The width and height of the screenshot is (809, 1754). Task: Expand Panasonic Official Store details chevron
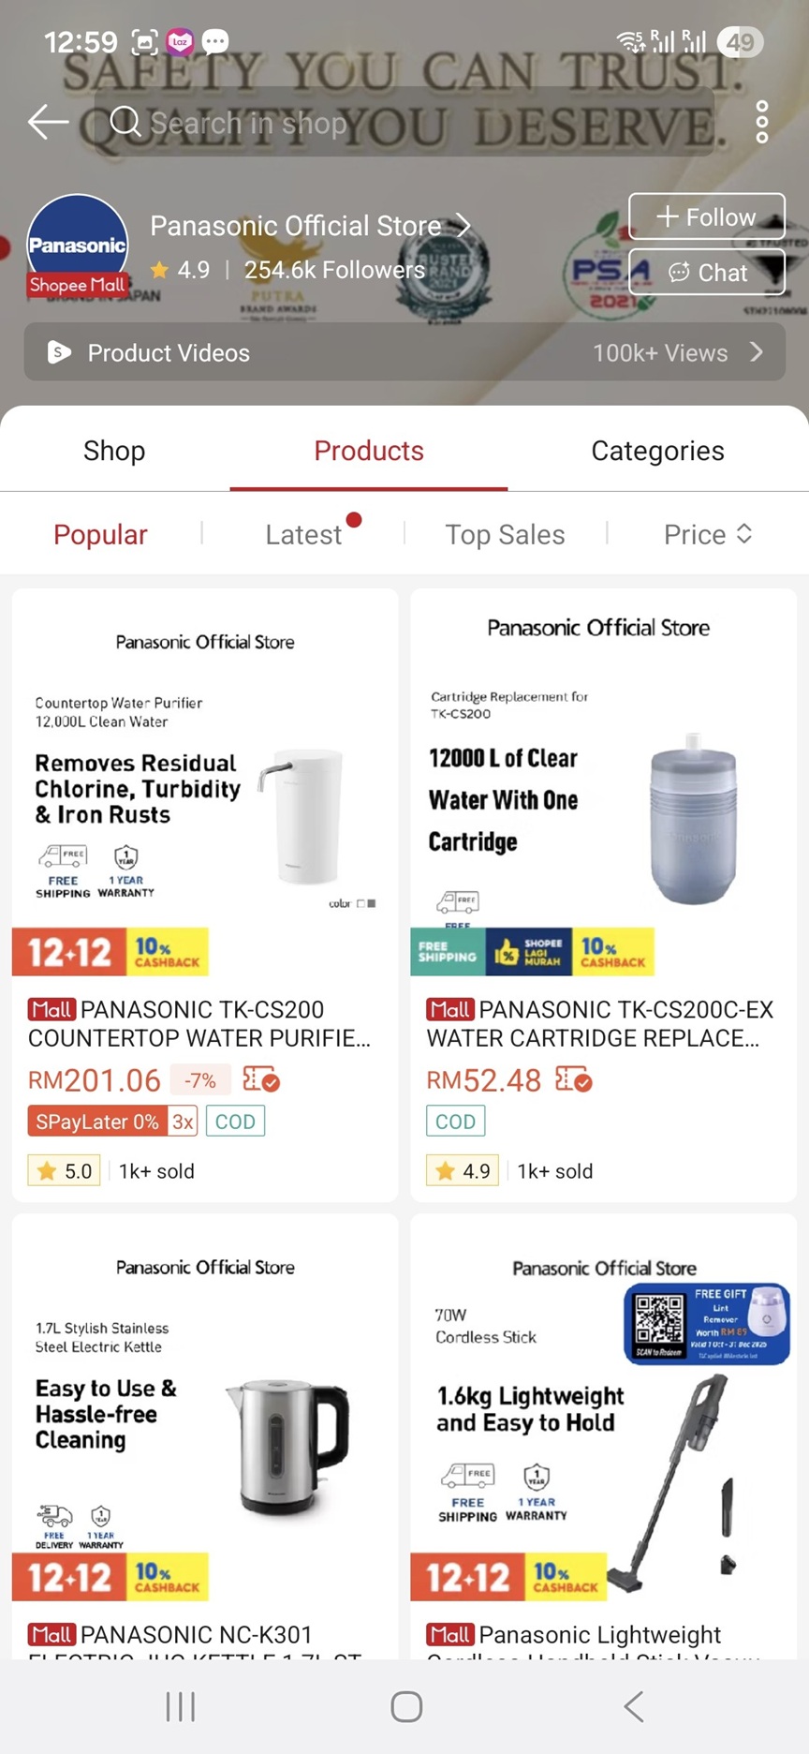463,226
